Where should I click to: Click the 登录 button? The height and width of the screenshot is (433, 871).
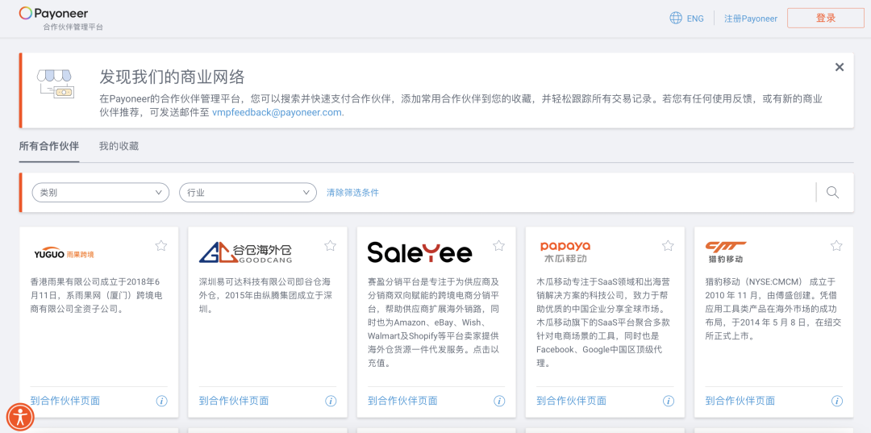[826, 18]
